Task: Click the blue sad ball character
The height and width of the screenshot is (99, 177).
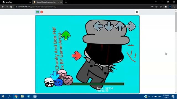Action: [59, 82]
